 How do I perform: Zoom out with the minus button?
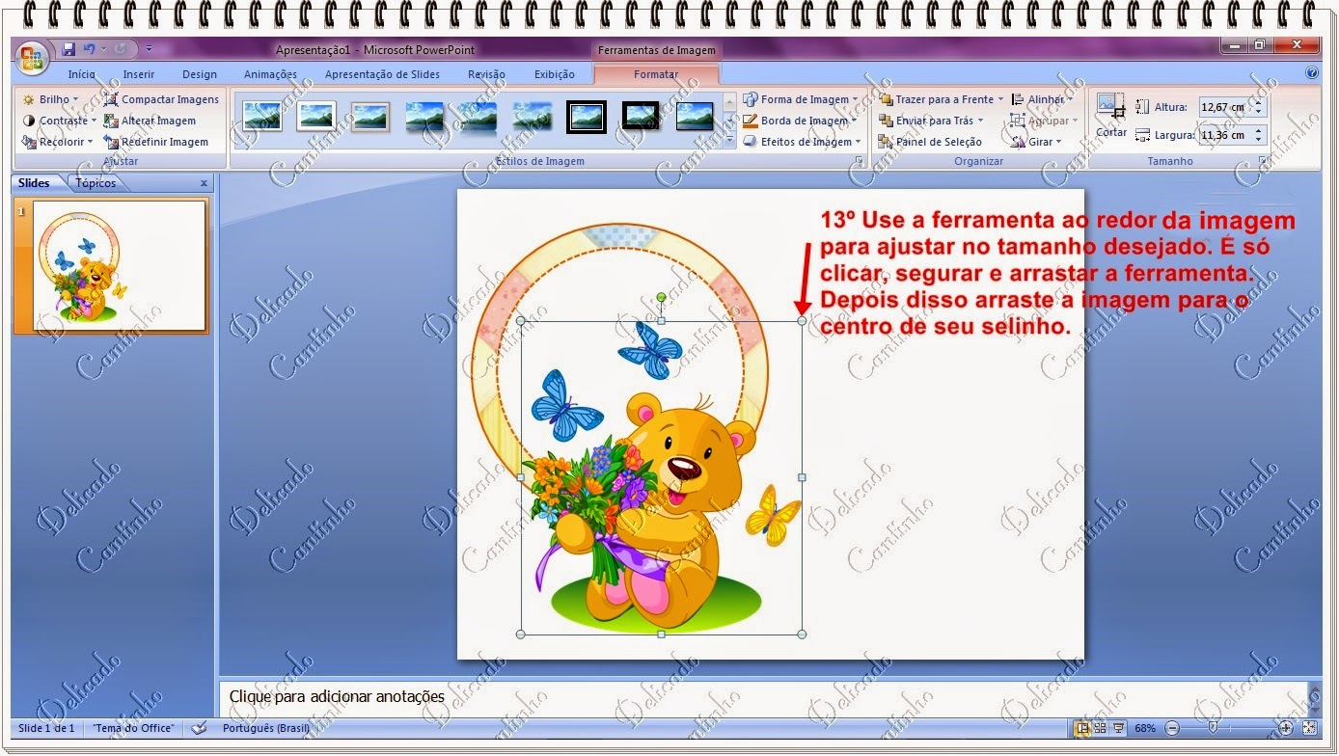point(1172,728)
